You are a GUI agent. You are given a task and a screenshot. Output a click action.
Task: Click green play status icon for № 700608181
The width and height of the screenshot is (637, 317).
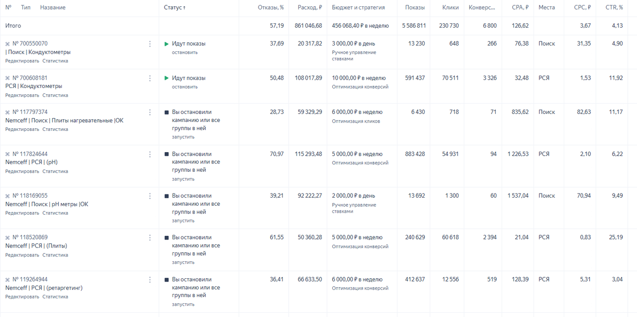167,78
